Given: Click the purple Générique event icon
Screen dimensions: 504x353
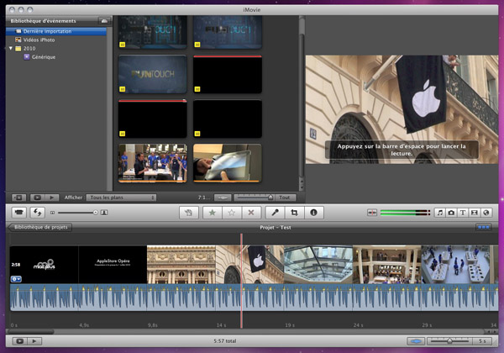Looking at the screenshot, I should pos(27,57).
